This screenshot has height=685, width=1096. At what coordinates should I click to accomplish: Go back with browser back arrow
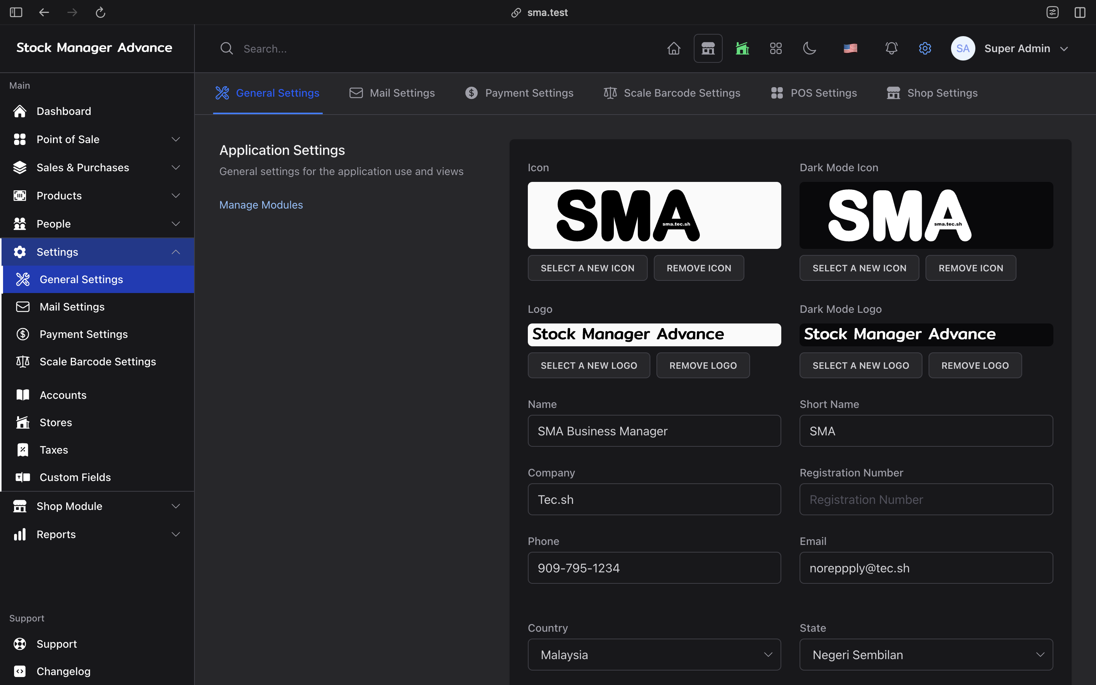44,12
